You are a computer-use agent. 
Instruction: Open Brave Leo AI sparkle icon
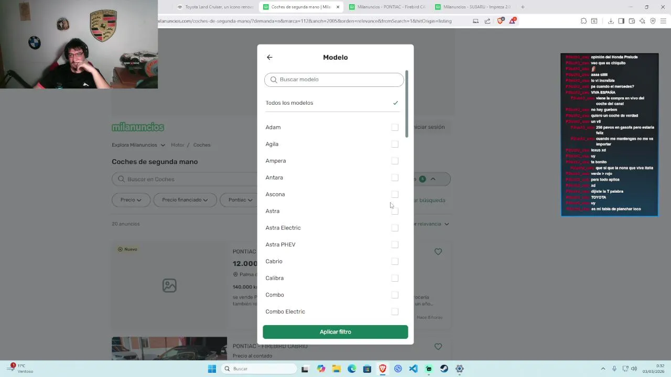642,21
